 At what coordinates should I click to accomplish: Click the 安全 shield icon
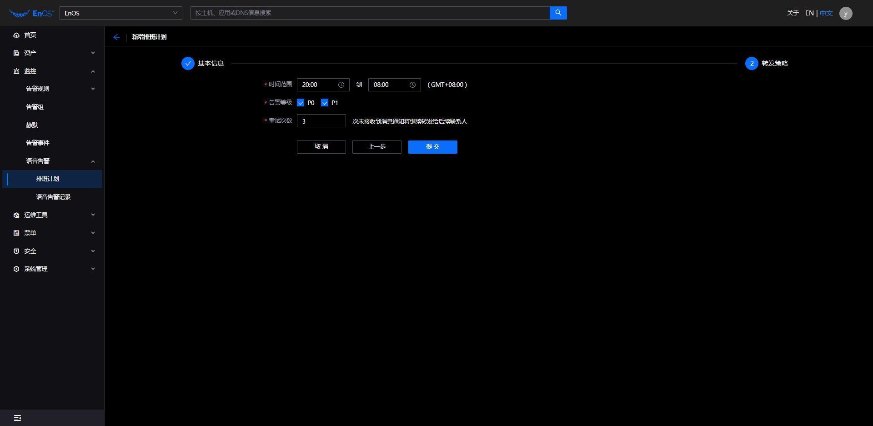16,251
